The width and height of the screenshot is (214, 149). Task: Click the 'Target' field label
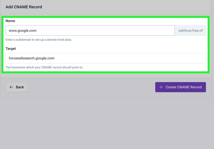point(11,49)
